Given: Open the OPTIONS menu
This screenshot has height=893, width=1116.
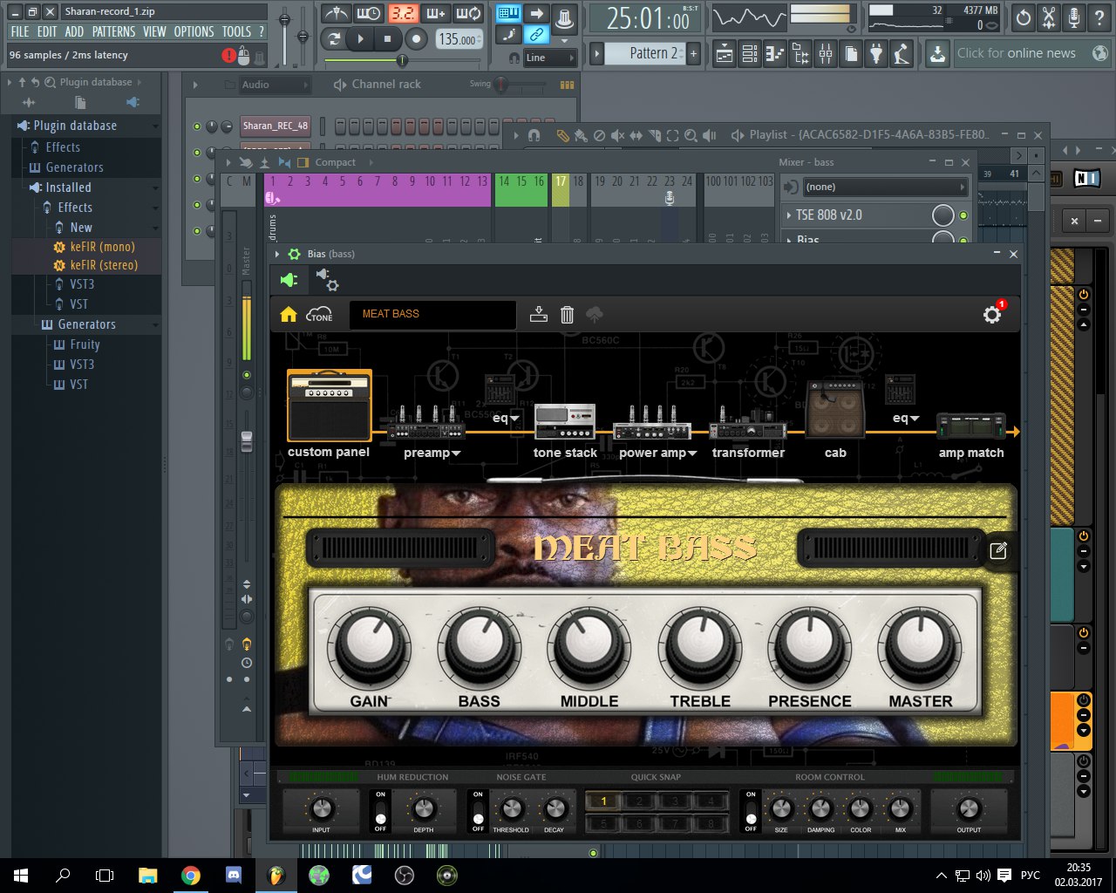Looking at the screenshot, I should pos(194,31).
